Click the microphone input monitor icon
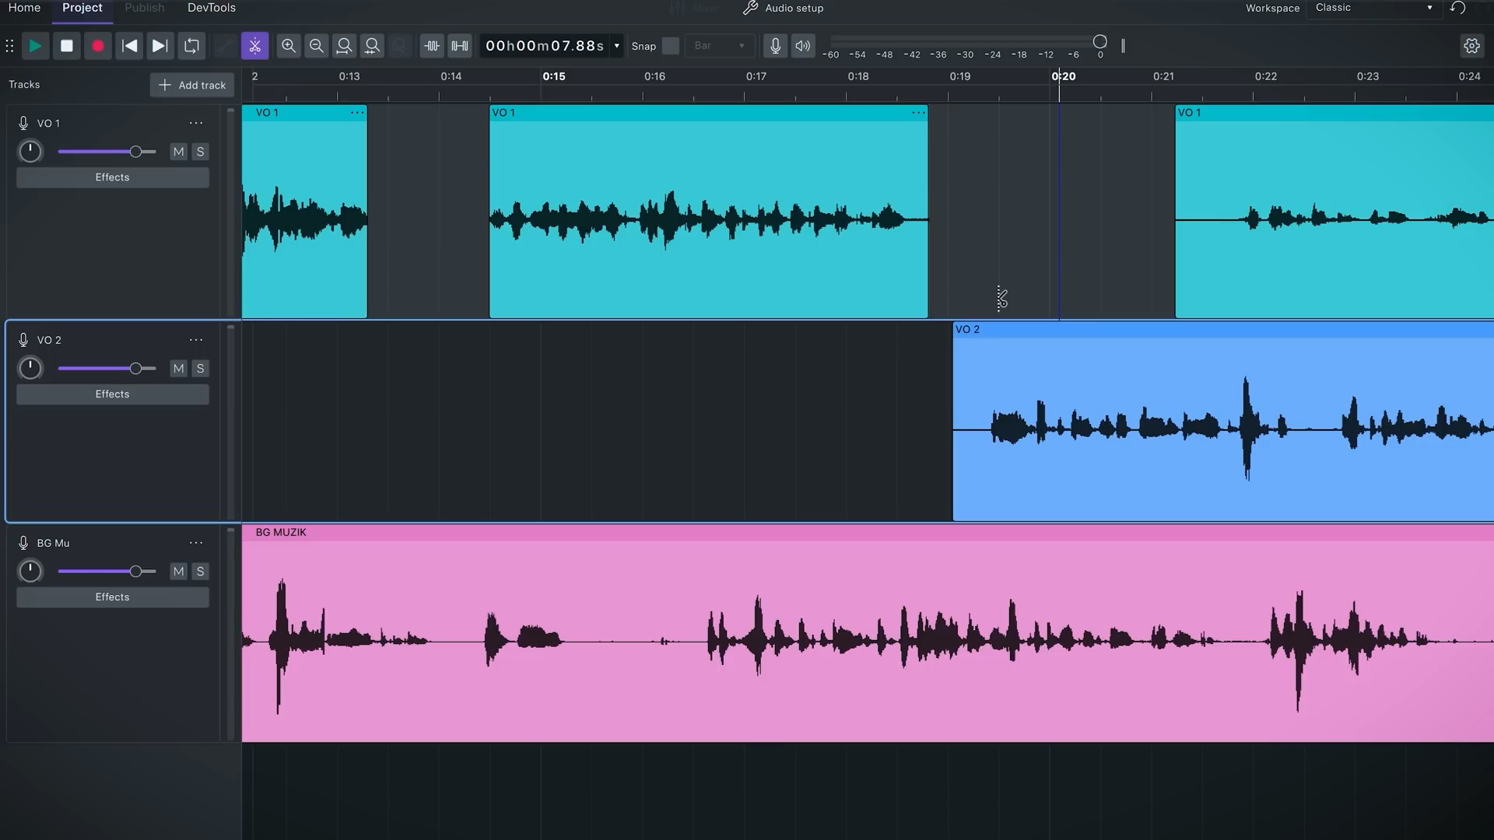 tap(775, 46)
